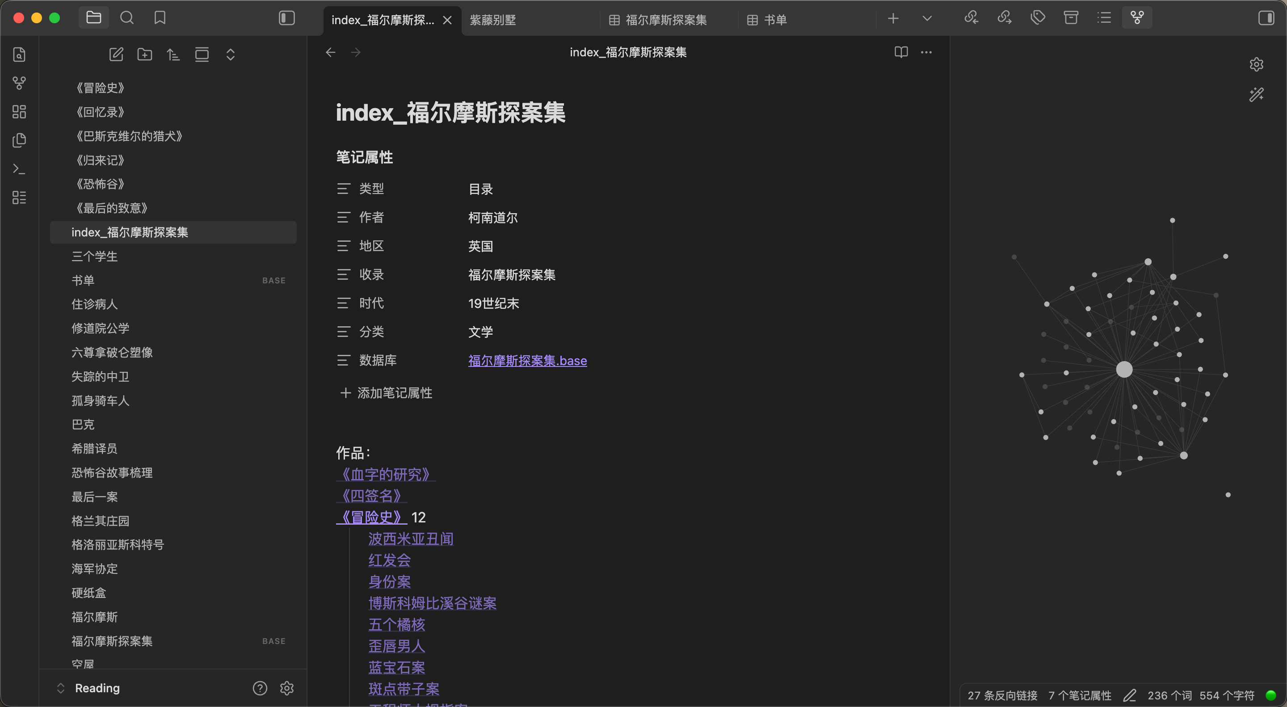Click the graph animation wand icon
This screenshot has width=1287, height=707.
(x=1257, y=94)
